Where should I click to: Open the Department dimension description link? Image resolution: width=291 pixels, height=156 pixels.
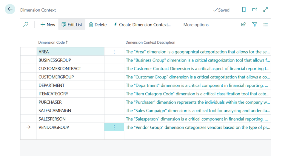196,86
